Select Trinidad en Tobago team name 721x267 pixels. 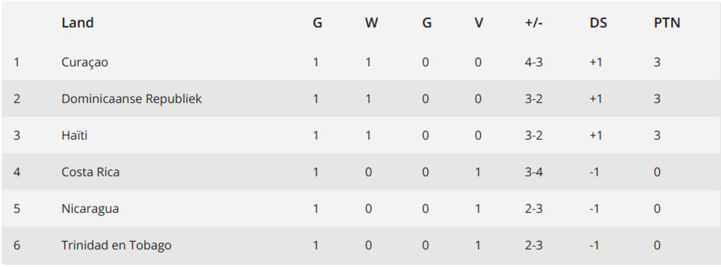coord(116,245)
